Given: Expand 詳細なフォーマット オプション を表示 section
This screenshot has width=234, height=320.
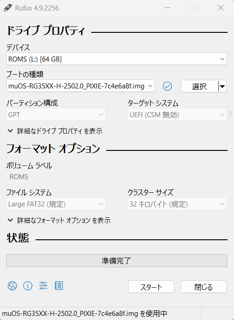Looking at the screenshot, I should [x=59, y=220].
